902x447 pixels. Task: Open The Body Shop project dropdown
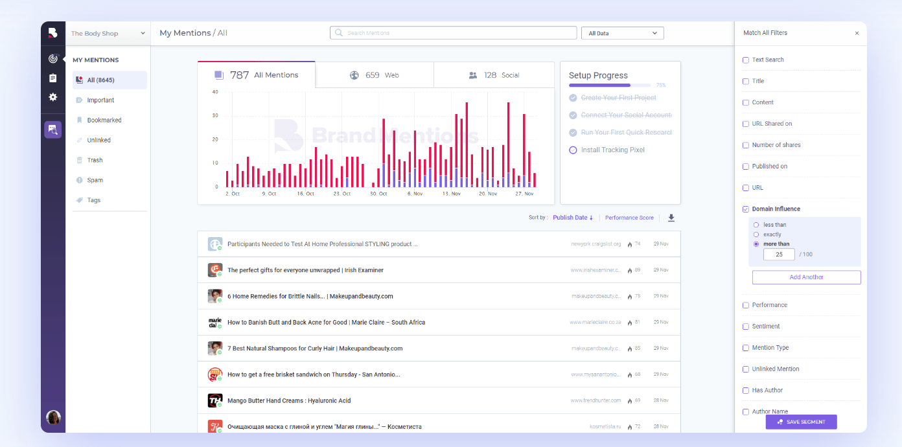click(108, 33)
